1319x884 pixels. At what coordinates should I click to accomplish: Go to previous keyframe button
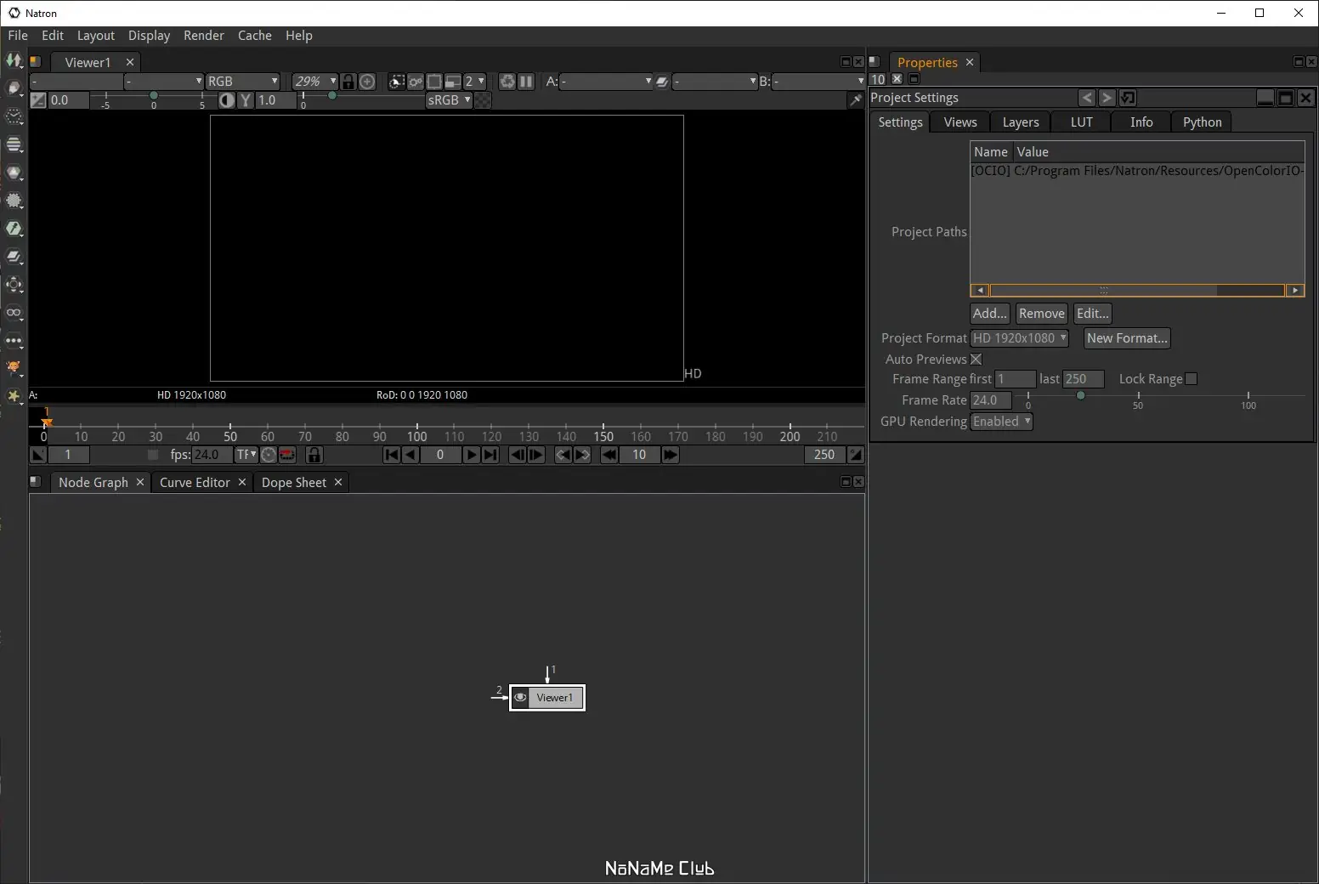[x=563, y=455]
